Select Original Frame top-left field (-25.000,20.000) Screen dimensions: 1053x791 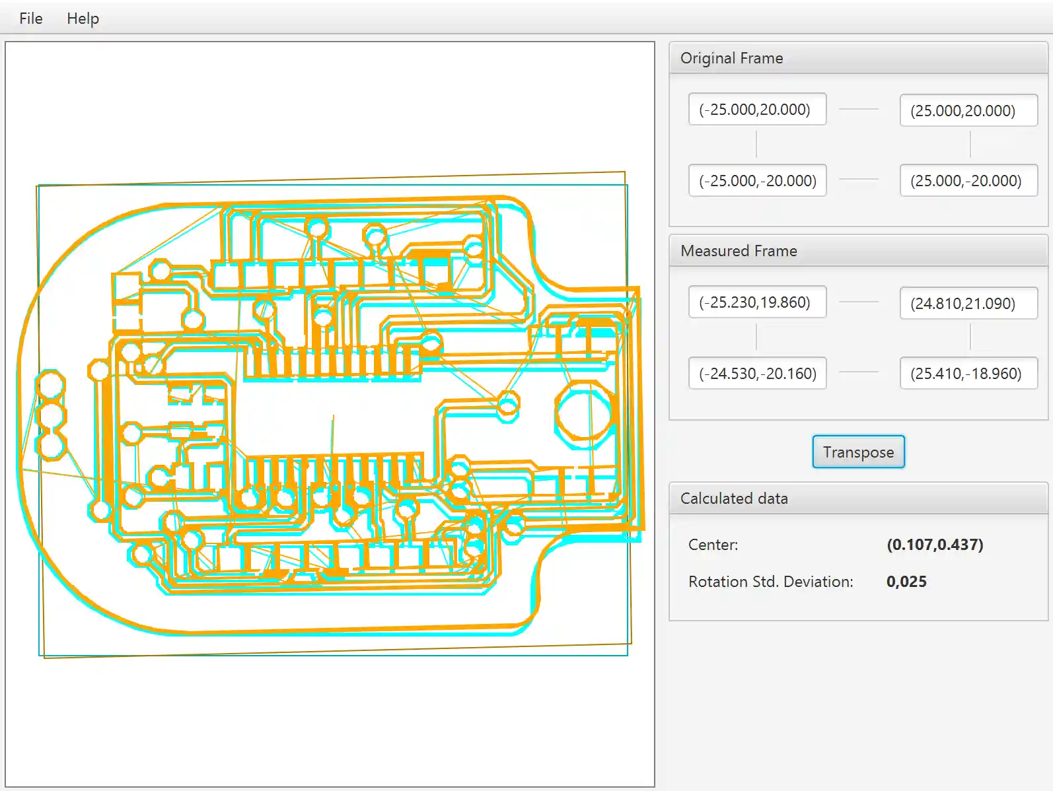[757, 110]
